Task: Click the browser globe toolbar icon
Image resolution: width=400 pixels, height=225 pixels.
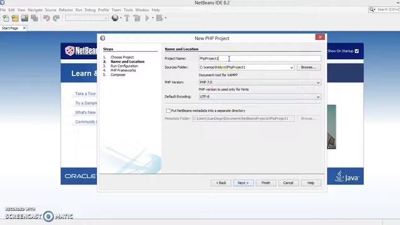Action: (x=115, y=18)
